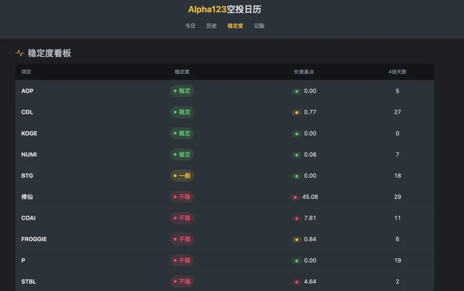Expand details for the 修仙 project row
This screenshot has height=291, width=464.
(28, 197)
